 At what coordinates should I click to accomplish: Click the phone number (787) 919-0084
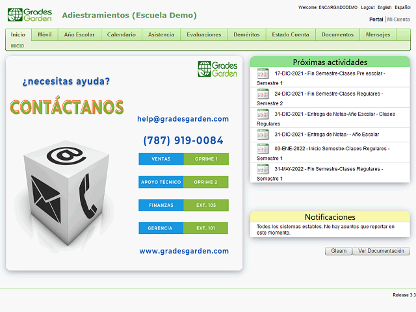click(x=183, y=140)
